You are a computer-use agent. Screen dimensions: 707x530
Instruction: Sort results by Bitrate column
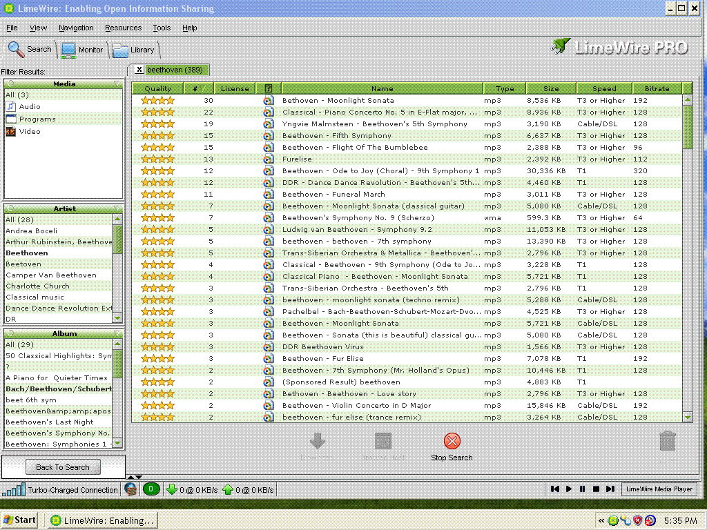pyautogui.click(x=657, y=88)
